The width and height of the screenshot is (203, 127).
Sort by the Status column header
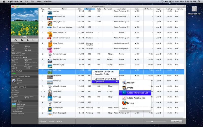coord(137,9)
